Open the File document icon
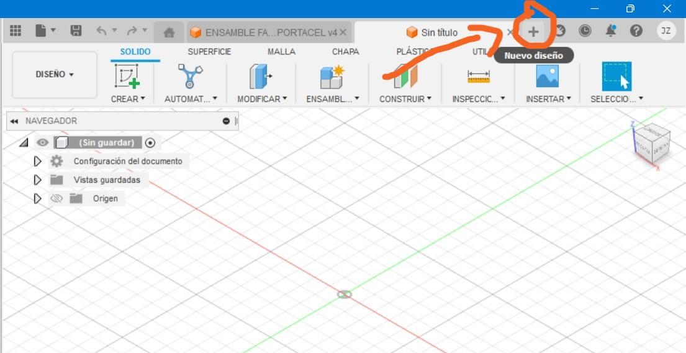This screenshot has width=686, height=353. 41,30
